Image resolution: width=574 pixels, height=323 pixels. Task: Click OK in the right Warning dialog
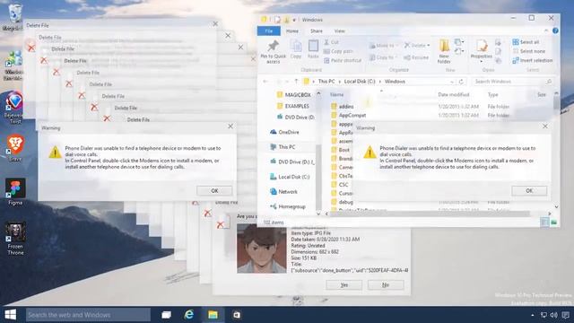click(x=529, y=191)
